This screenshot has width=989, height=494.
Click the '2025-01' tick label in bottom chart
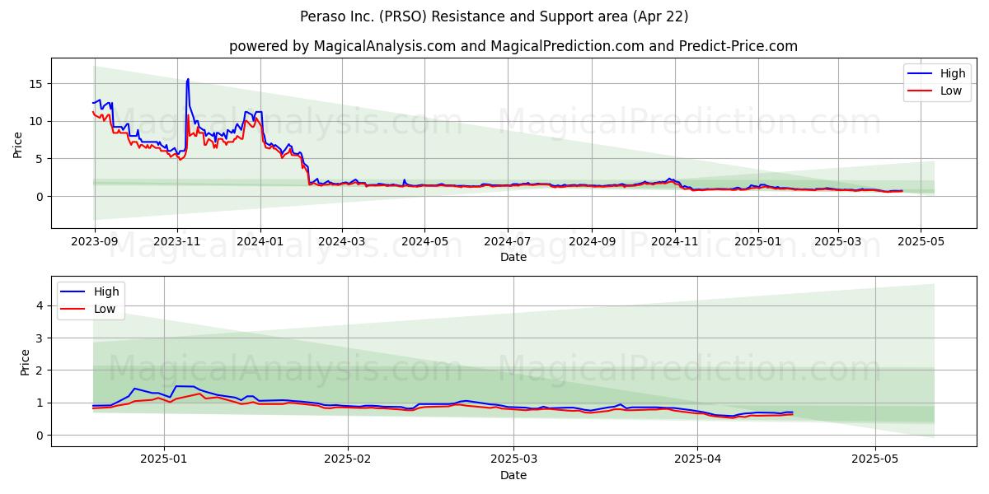click(x=165, y=459)
